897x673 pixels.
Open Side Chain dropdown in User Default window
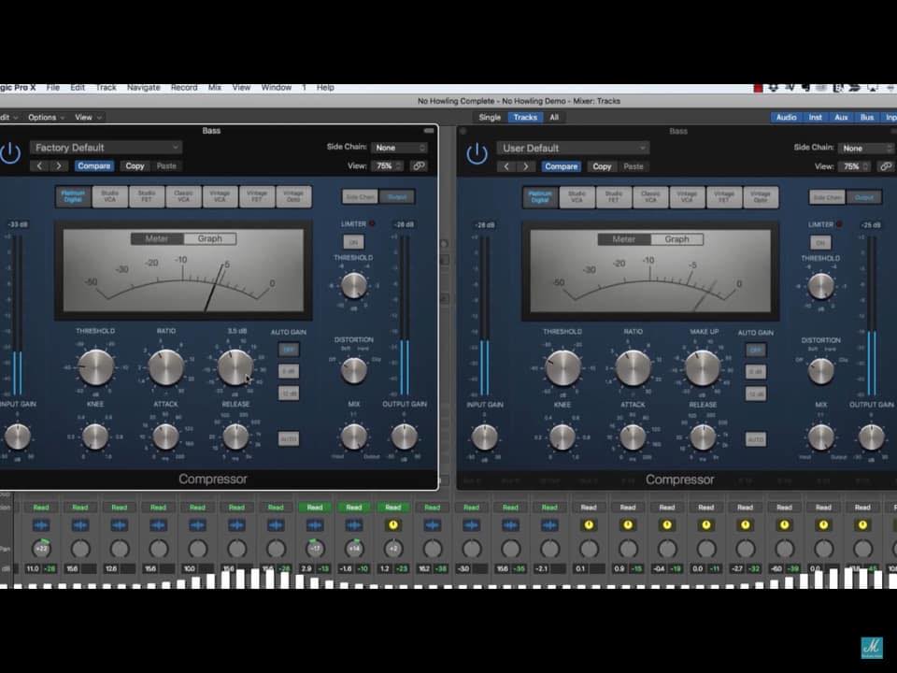tap(866, 149)
